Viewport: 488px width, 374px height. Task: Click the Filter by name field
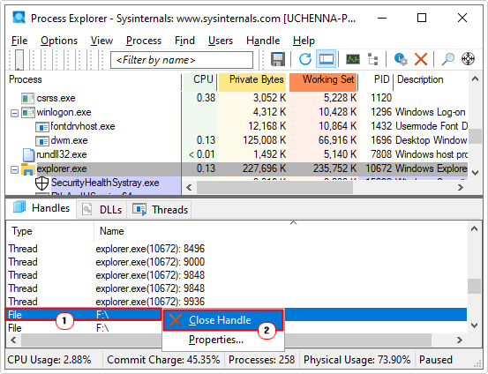click(182, 60)
